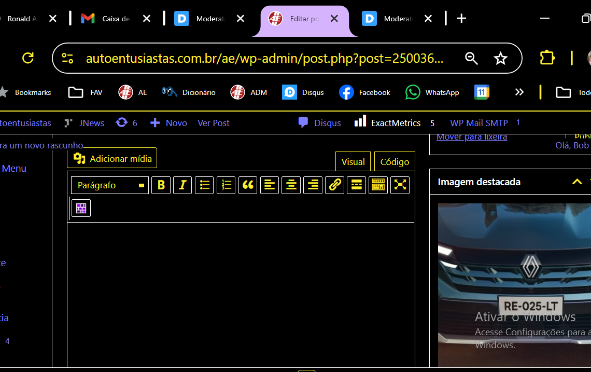Click the Renault featured image thumbnail
Screen dimensions: 591x372
pyautogui.click(x=514, y=285)
